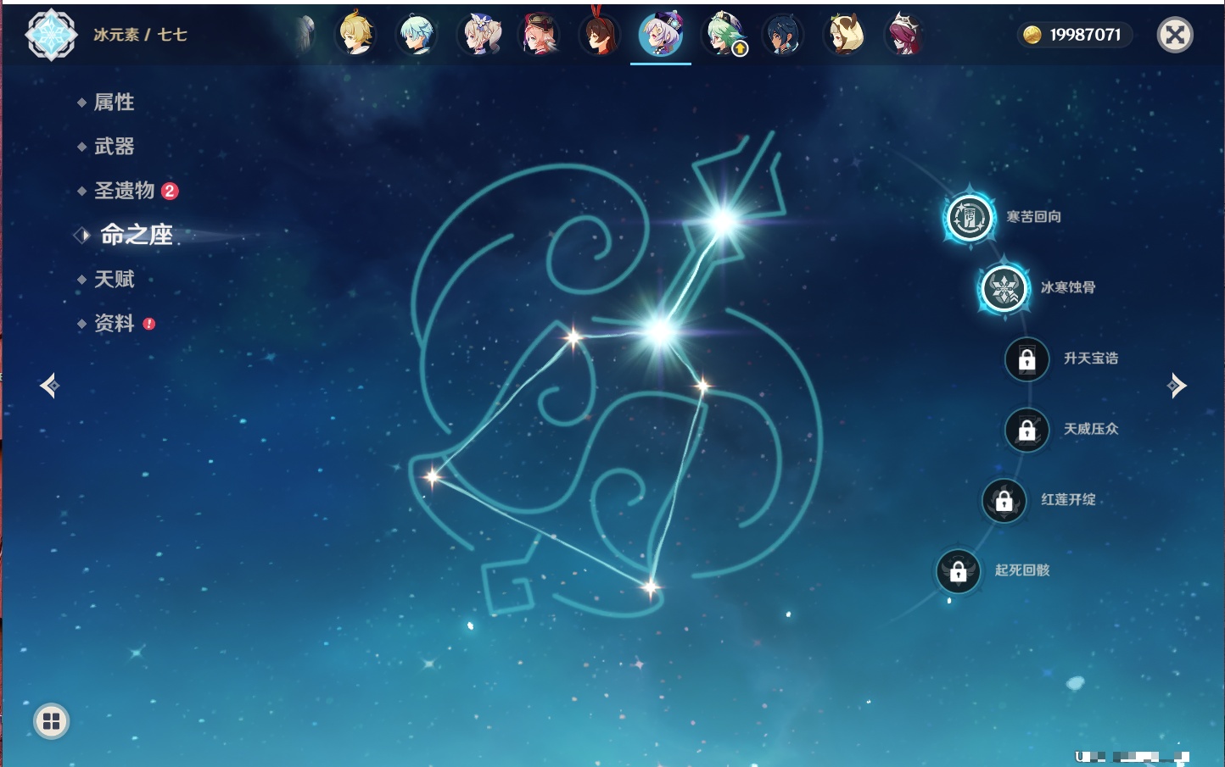This screenshot has width=1225, height=767.
Task: Go to previous character with left arrow
Action: pyautogui.click(x=49, y=386)
